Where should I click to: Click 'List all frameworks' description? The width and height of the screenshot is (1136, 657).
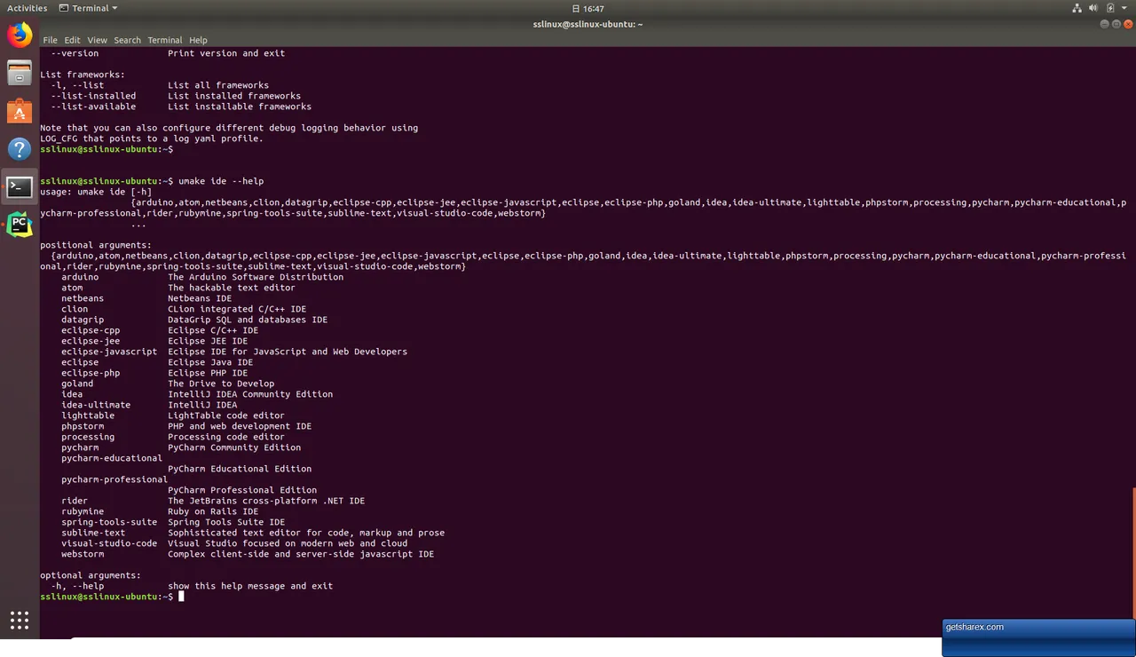(218, 85)
